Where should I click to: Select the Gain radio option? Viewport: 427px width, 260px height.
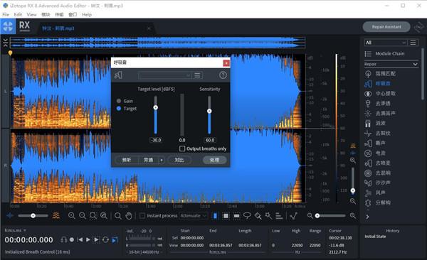[119, 101]
